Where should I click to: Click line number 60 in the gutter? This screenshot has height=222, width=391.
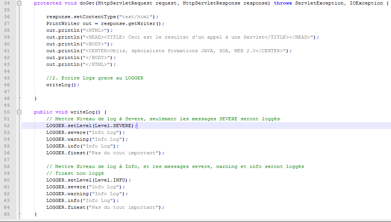pyautogui.click(x=7, y=180)
